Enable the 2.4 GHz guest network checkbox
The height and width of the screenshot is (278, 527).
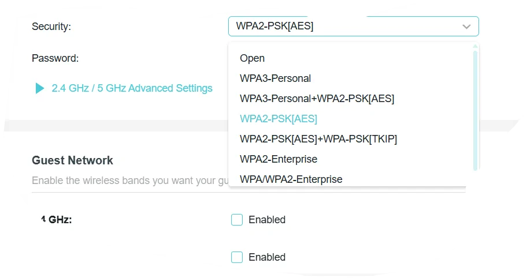(237, 220)
